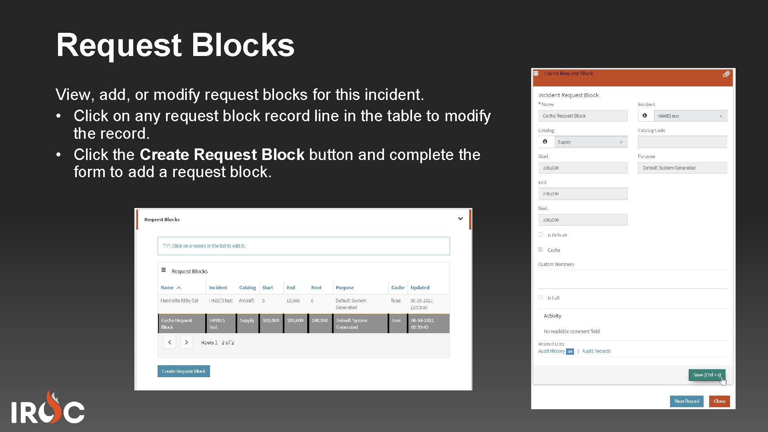This screenshot has width=768, height=432.
Task: Click the Catalog Code input field
Action: 682,142
